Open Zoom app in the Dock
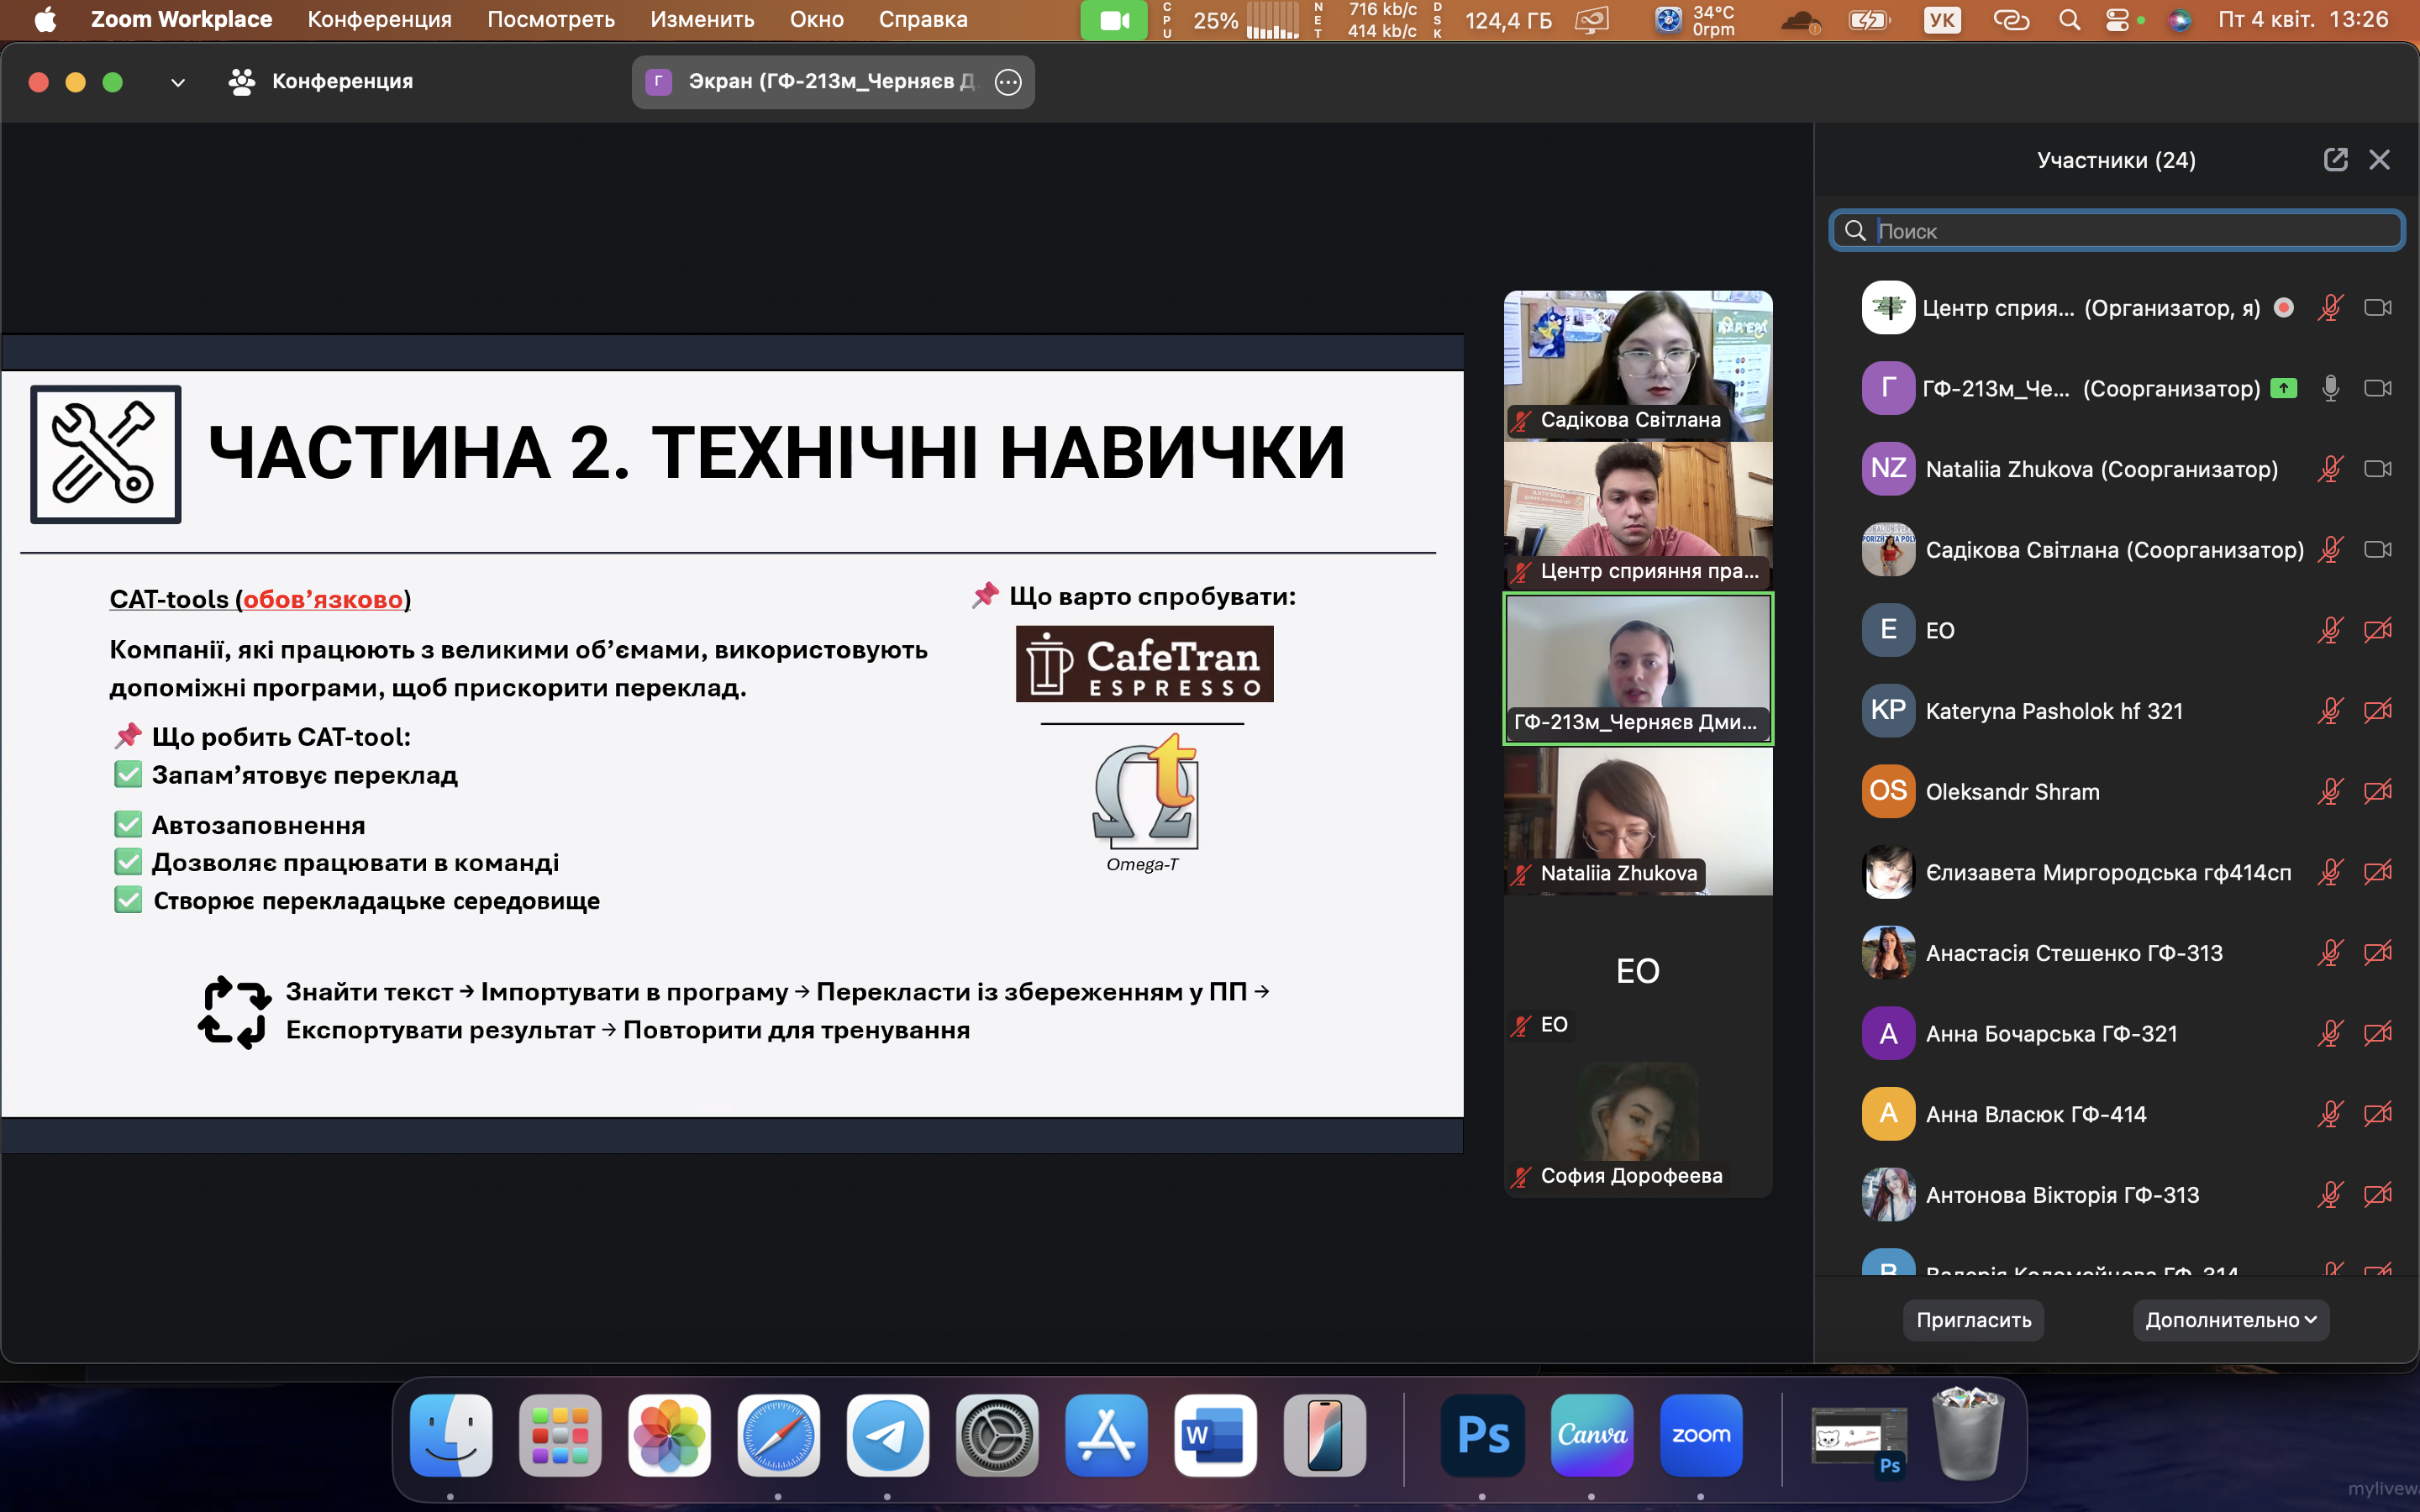 [x=1700, y=1435]
